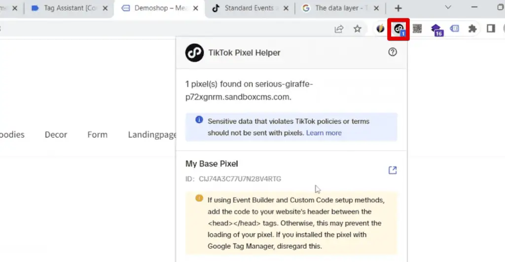
Task: Open the Extensions puzzle icon
Action: coord(472,29)
